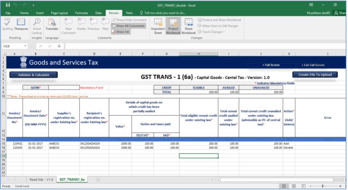
Task: Click the Name Box showing H18
Action: (x=13, y=46)
